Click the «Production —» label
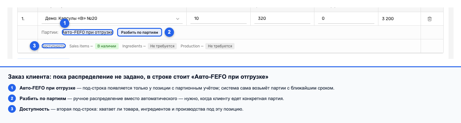 coord(192,46)
